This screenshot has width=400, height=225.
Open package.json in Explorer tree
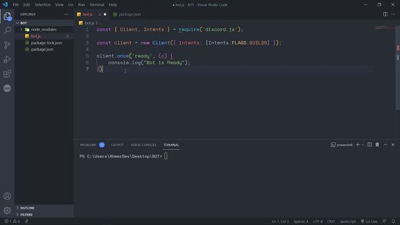point(44,49)
